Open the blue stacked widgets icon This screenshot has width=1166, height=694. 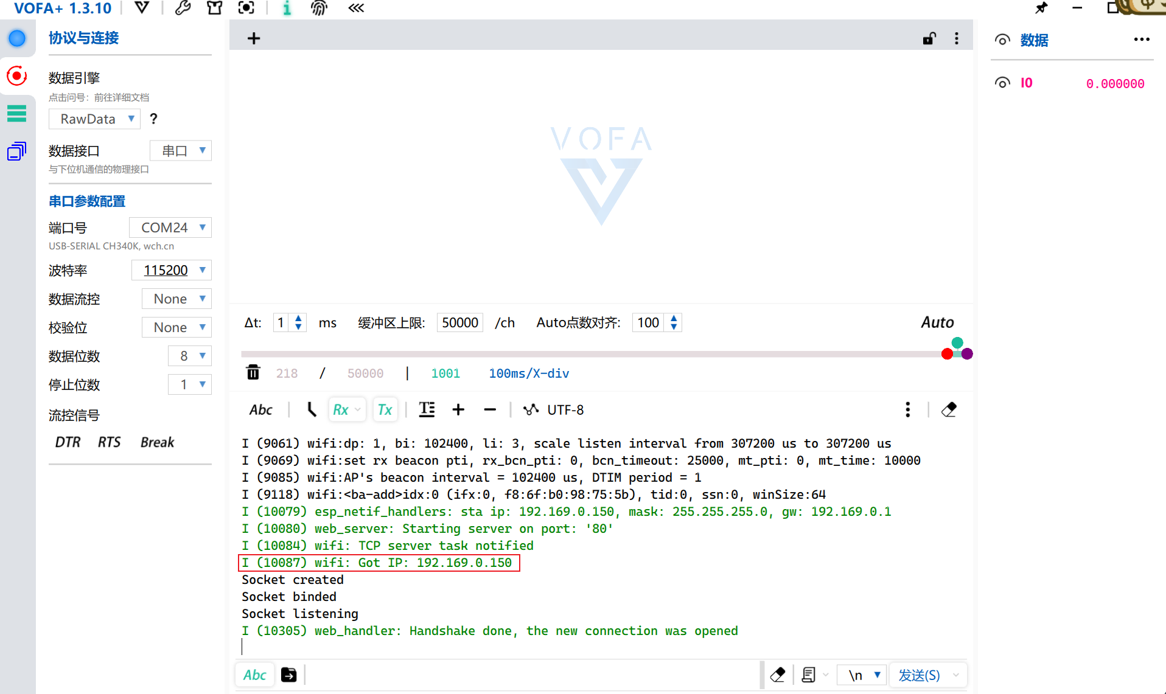coord(17,151)
